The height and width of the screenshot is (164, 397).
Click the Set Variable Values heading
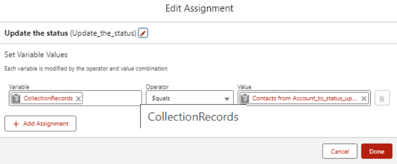pyautogui.click(x=36, y=55)
